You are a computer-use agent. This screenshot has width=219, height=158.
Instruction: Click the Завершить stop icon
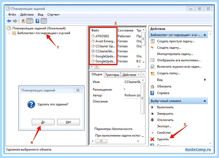(152, 113)
